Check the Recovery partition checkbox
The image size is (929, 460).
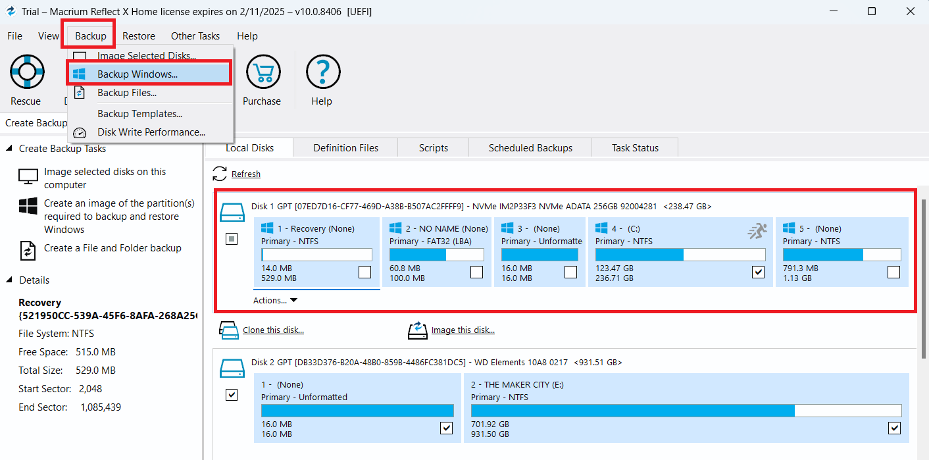364,272
